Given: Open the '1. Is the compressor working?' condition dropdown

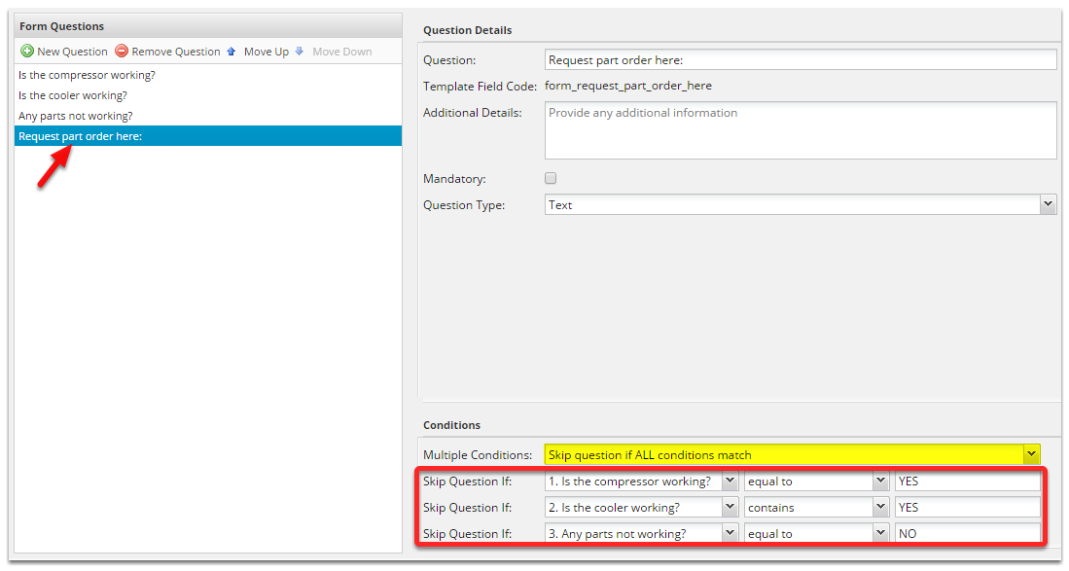Looking at the screenshot, I should click(x=730, y=481).
